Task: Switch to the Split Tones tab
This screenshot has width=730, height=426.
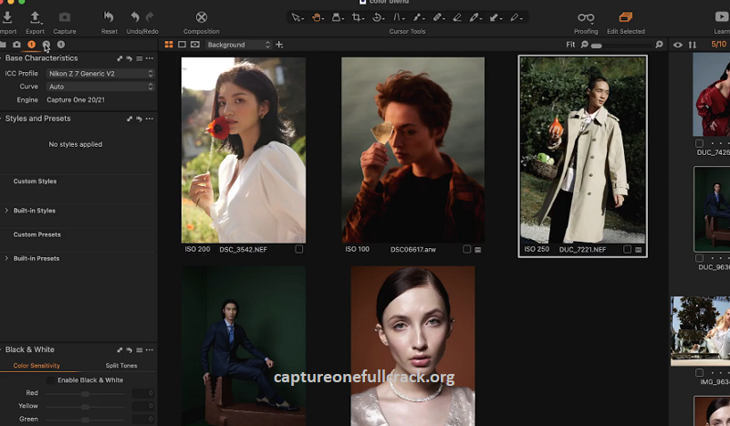Action: pyautogui.click(x=121, y=366)
